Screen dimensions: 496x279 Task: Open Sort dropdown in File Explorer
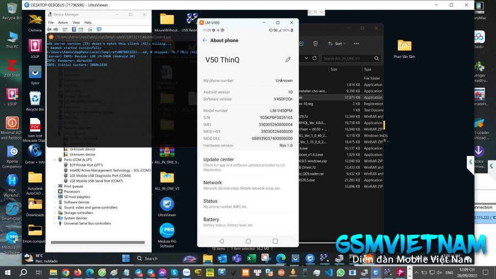pyautogui.click(x=337, y=44)
